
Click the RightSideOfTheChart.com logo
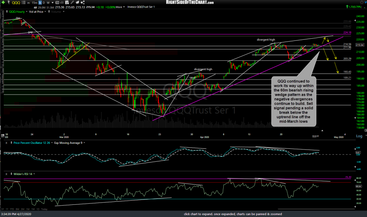point(190,2)
